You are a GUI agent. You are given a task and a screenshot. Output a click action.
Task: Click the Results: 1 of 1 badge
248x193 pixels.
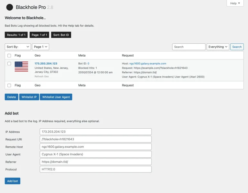pyautogui.click(x=16, y=35)
